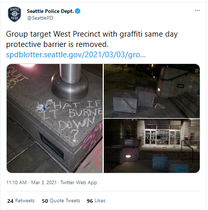Open the Twitter Web App source link
This screenshot has width=208, height=210.
(79, 183)
